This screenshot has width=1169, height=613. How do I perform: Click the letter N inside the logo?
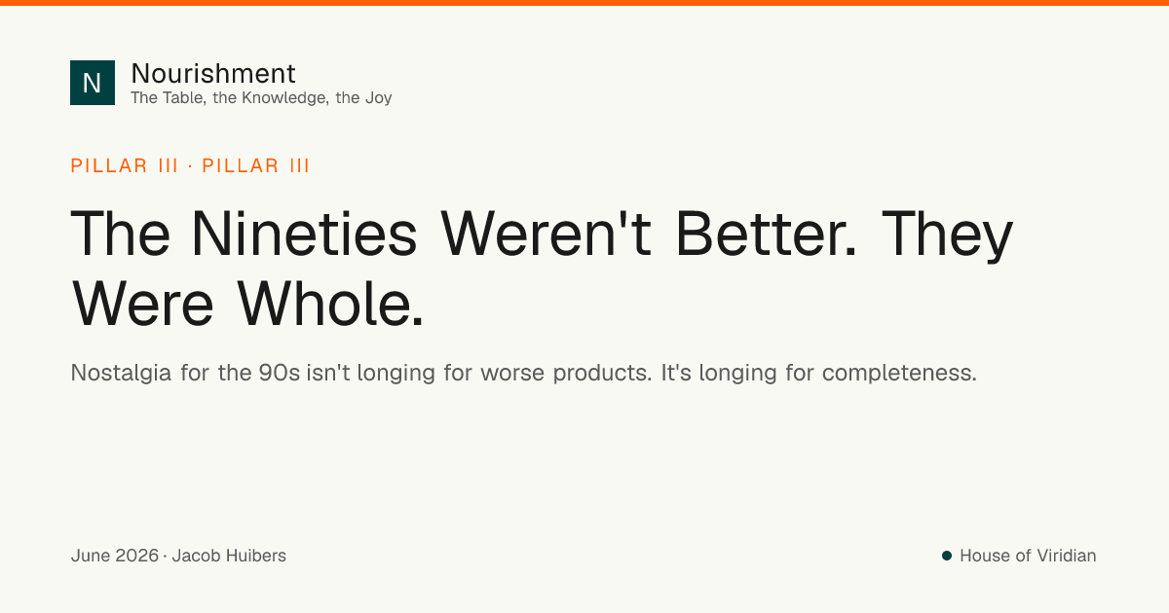point(92,83)
